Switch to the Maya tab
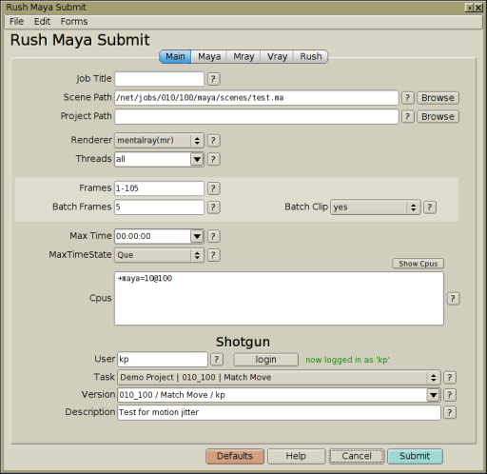This screenshot has width=487, height=474. point(209,57)
